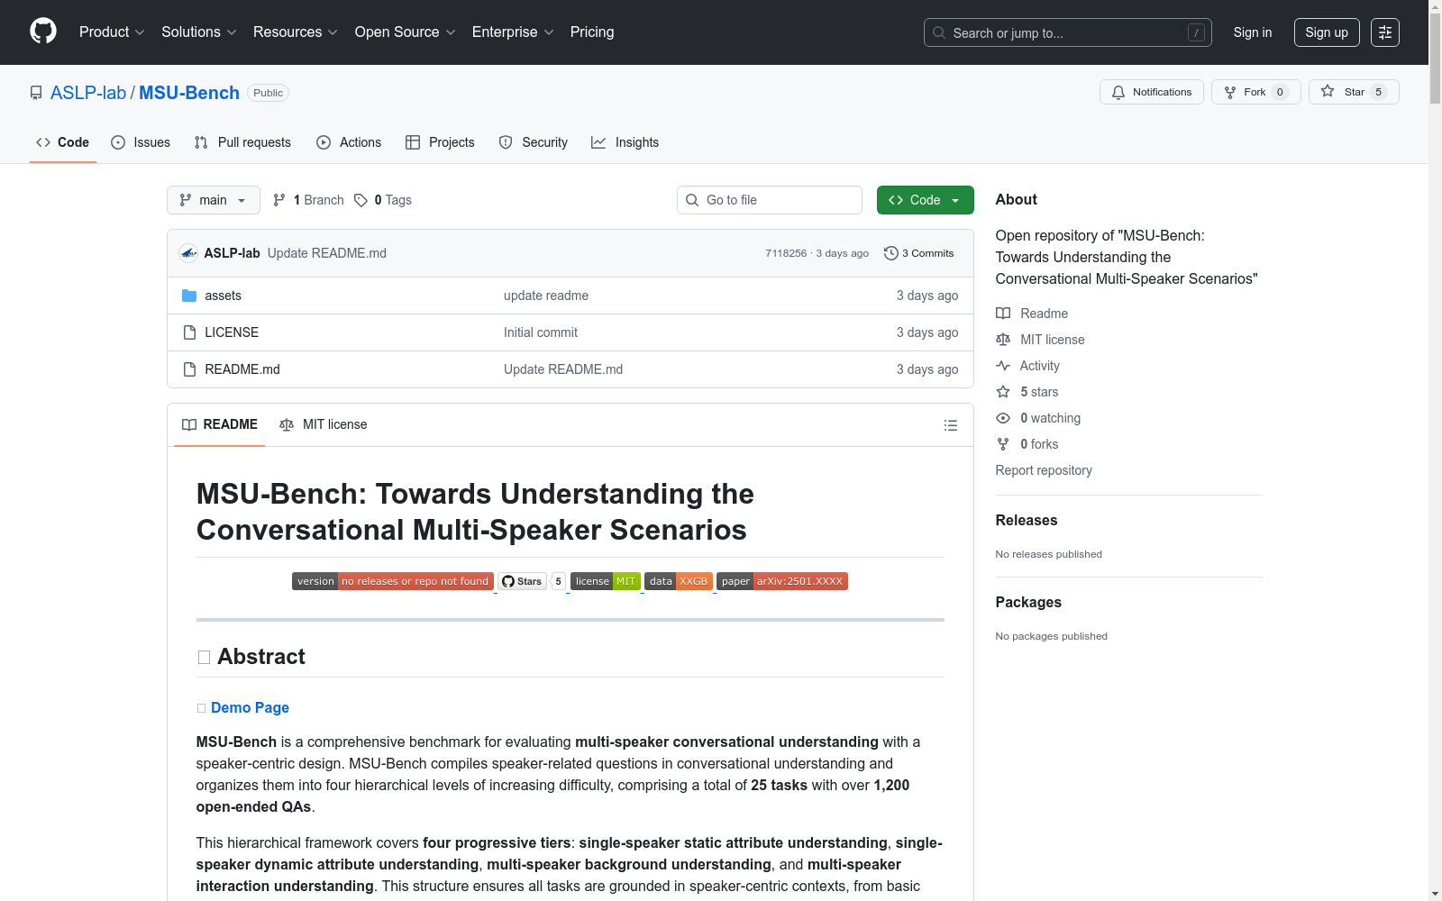Click the README.md file icon
The width and height of the screenshot is (1442, 901).
[189, 369]
